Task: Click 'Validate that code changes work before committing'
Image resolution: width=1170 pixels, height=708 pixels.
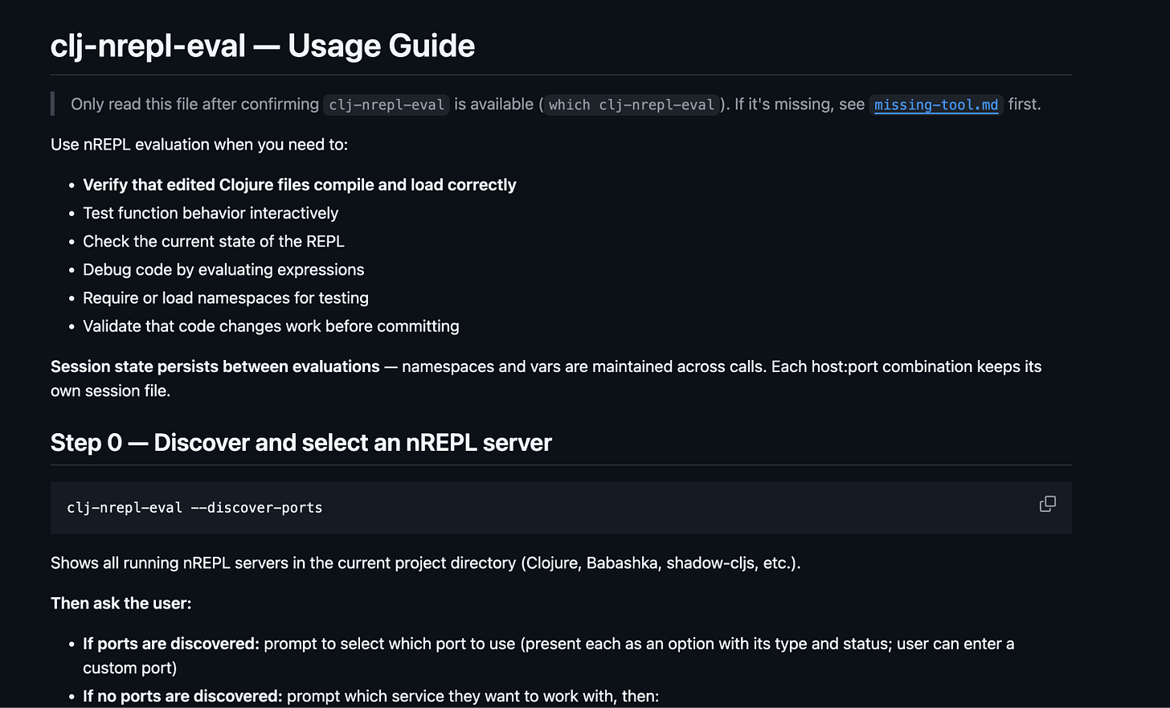Action: coord(271,325)
